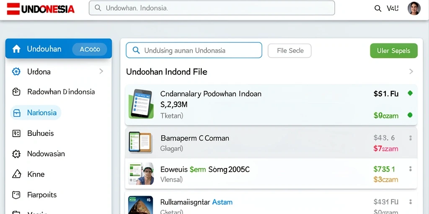Open the Nodowasan settings icon
429x214 pixels.
point(16,154)
